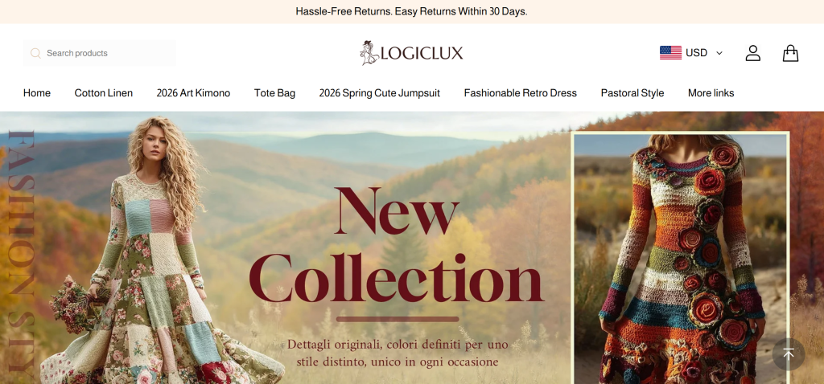Open the 2026 Art Kimono category

193,93
